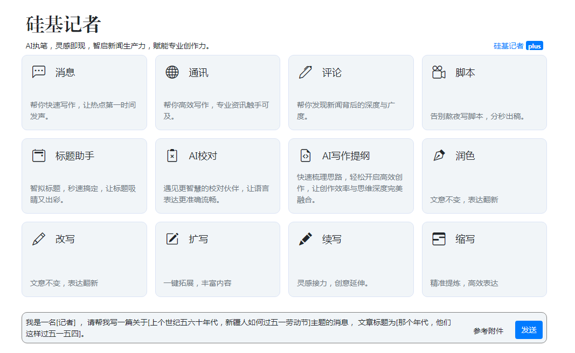Click description '精准提炼，高效表达'
575x353 pixels.
[x=464, y=284]
